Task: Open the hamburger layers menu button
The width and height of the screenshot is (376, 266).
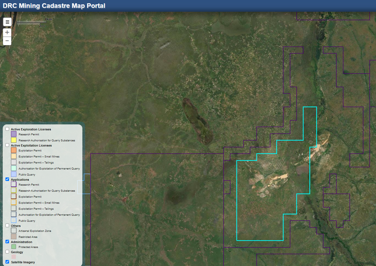Action: (7, 22)
